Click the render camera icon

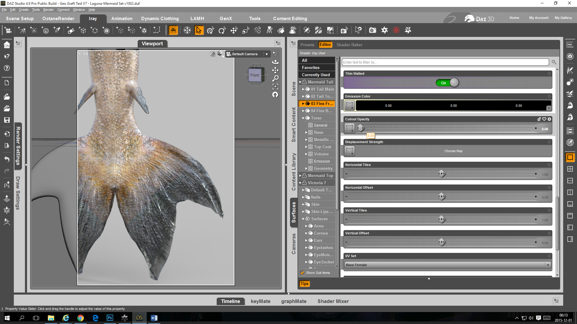(373, 30)
